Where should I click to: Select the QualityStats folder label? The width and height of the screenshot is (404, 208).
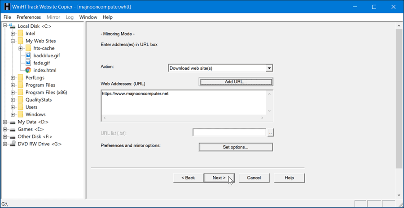[39, 100]
